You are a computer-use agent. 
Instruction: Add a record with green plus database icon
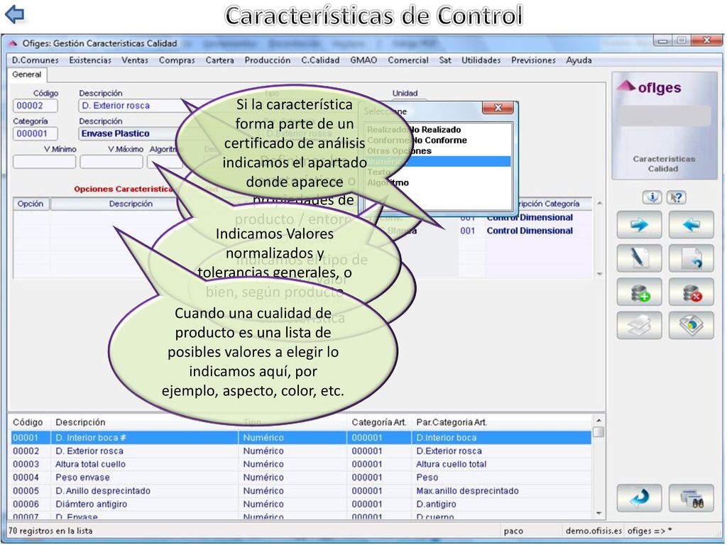(640, 292)
